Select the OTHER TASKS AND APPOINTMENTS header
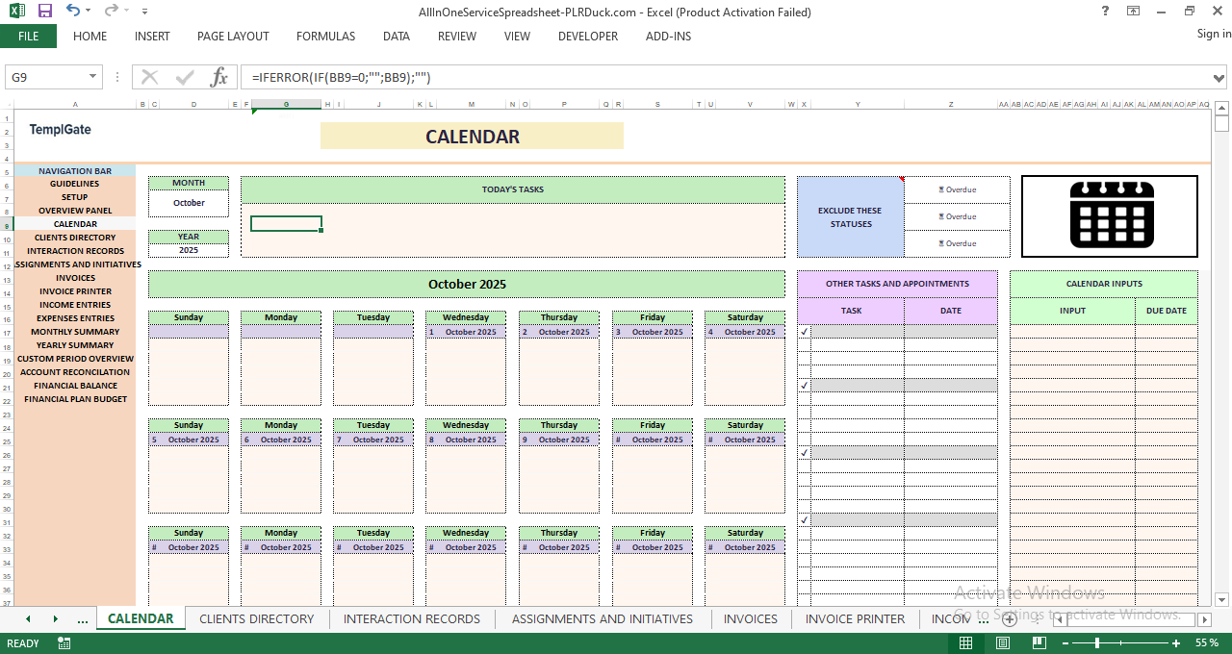Viewport: 1232px width, 654px height. pyautogui.click(x=897, y=284)
